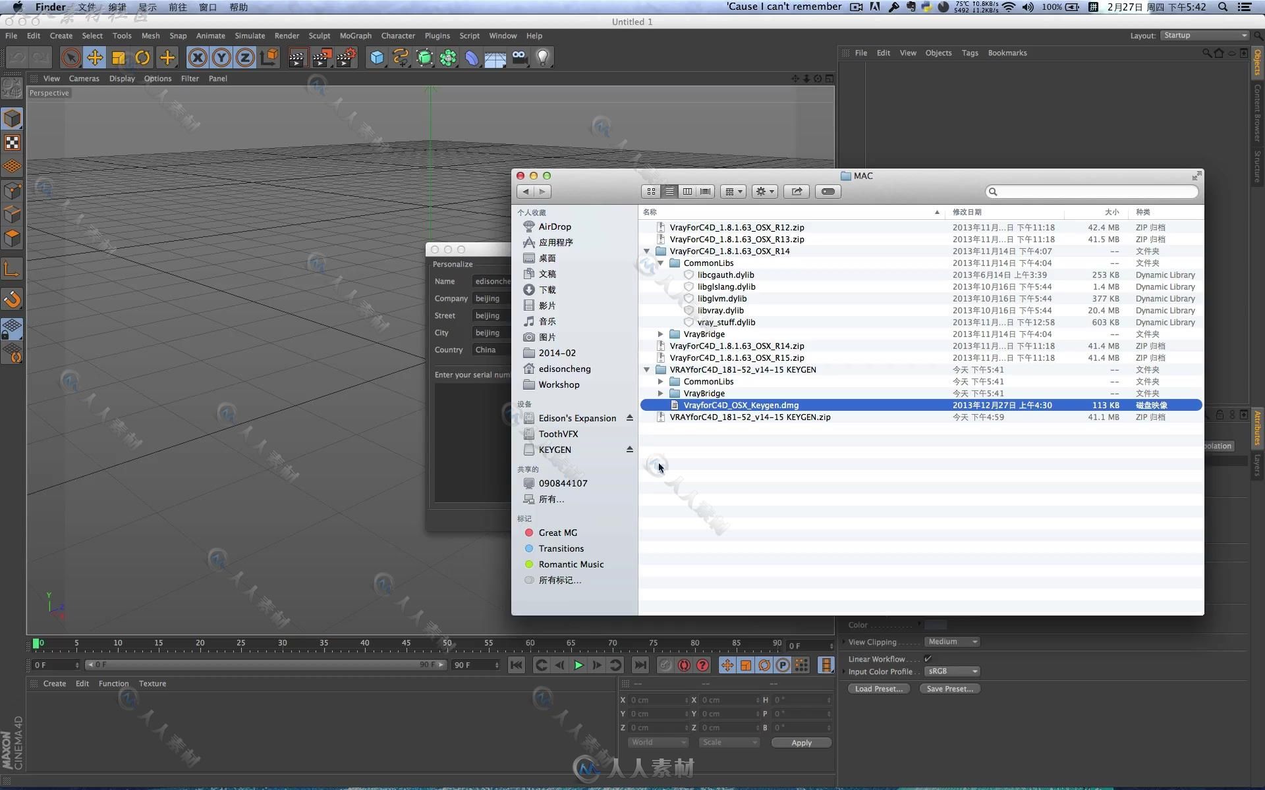Click the Scale tool icon
1265x790 pixels.
pyautogui.click(x=119, y=58)
